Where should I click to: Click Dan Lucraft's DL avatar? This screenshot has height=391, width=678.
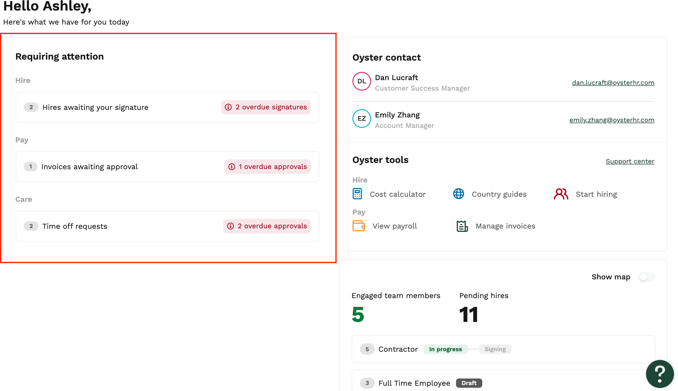click(x=362, y=81)
